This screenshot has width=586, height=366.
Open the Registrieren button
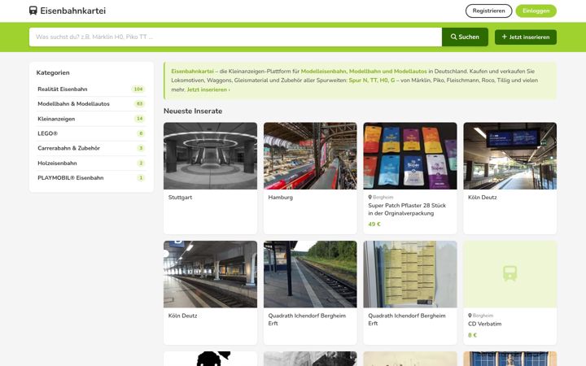click(488, 11)
